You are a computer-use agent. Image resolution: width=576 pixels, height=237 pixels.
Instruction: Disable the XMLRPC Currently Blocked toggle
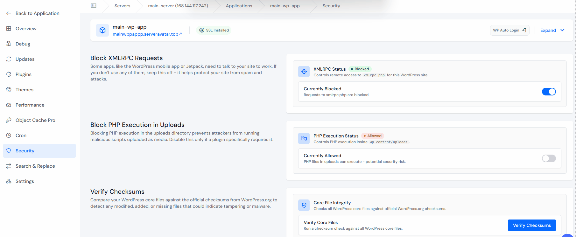[x=549, y=92]
